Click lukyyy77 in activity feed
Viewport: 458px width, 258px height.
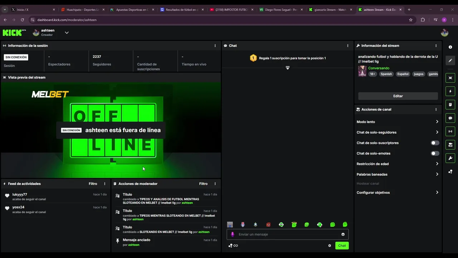20,195
